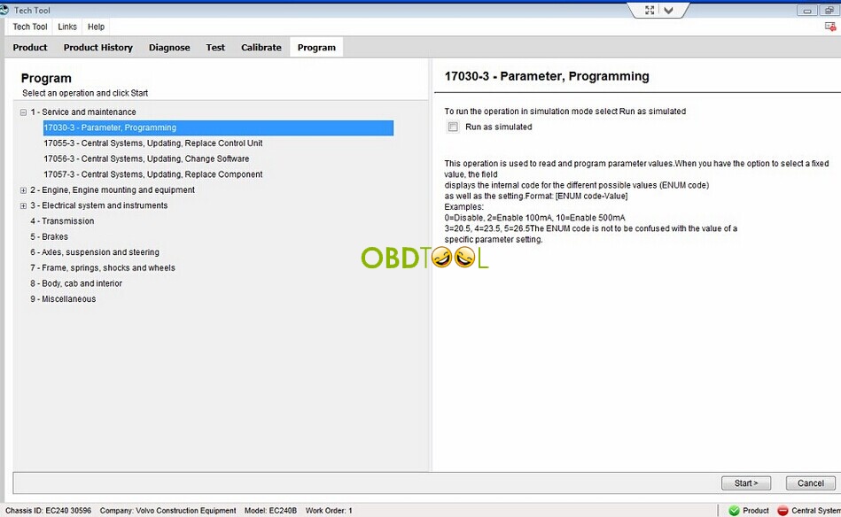Click the Tech Tool app icon in title bar
The width and height of the screenshot is (841, 517).
pyautogui.click(x=4, y=10)
